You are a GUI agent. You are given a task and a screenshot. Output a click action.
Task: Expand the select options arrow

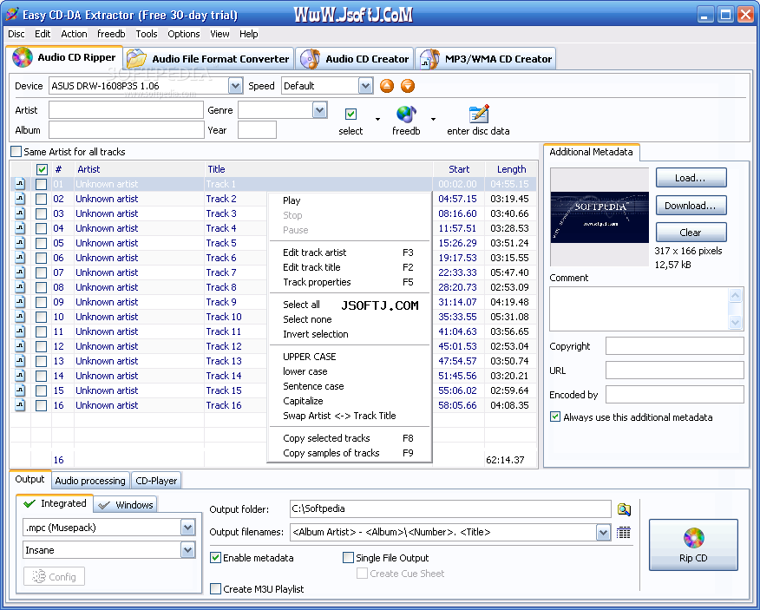[377, 119]
